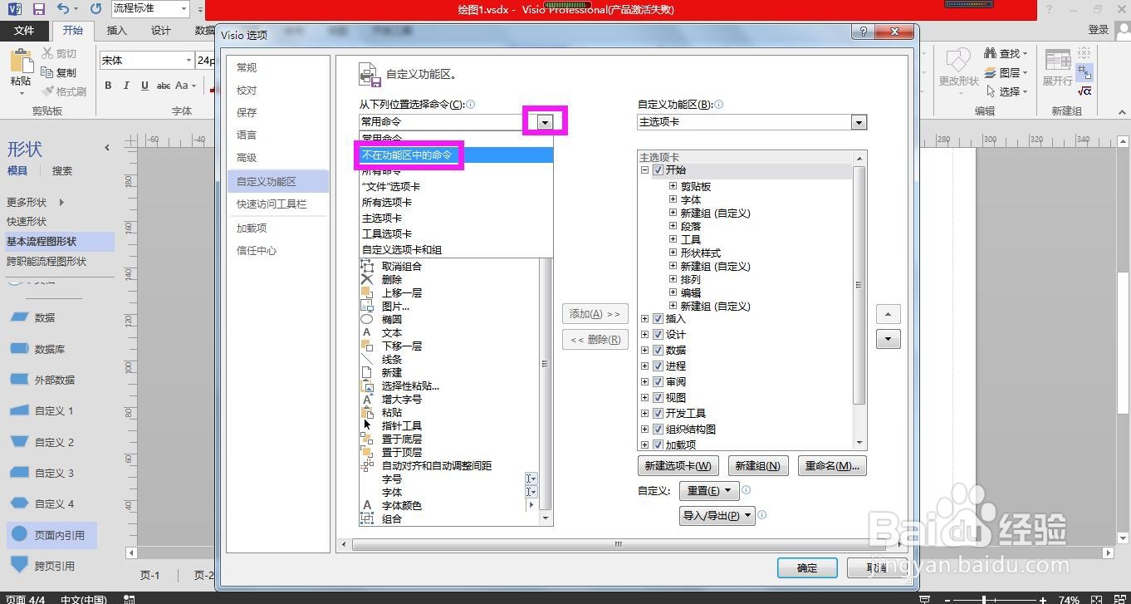Click the Move Up arrow button

[889, 314]
